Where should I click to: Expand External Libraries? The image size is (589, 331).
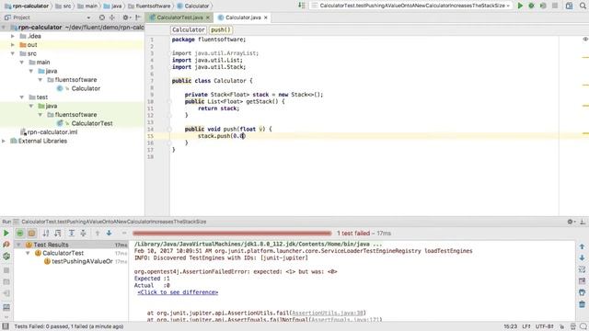pyautogui.click(x=4, y=141)
